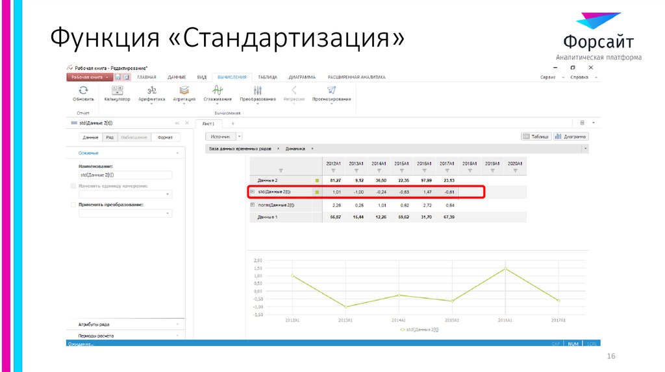Click the save diskette icon
The image size is (665, 372).
pyautogui.click(x=118, y=77)
